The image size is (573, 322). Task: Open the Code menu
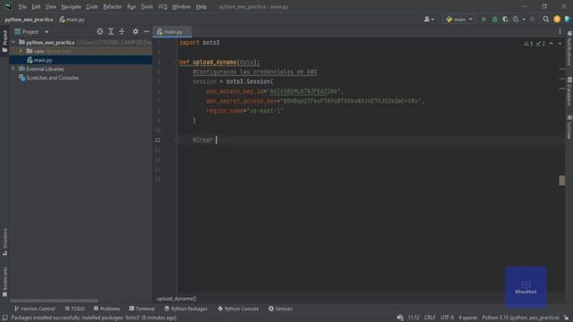[91, 6]
